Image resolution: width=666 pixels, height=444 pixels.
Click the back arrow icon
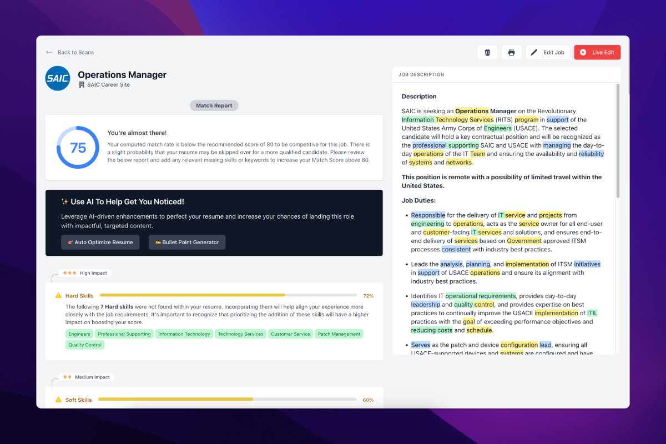click(x=49, y=52)
